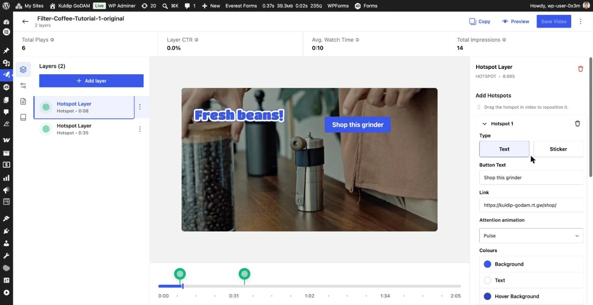Open the Users icon in the WordPress sidebar
Image resolution: width=593 pixels, height=305 pixels.
coord(6,243)
